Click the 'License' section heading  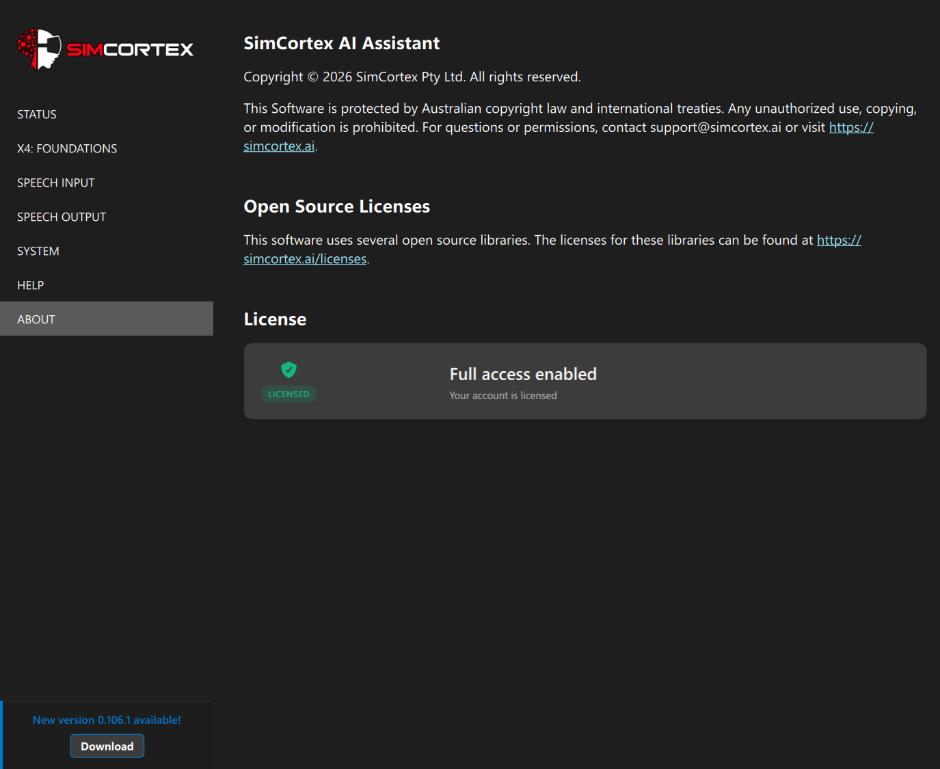click(275, 319)
